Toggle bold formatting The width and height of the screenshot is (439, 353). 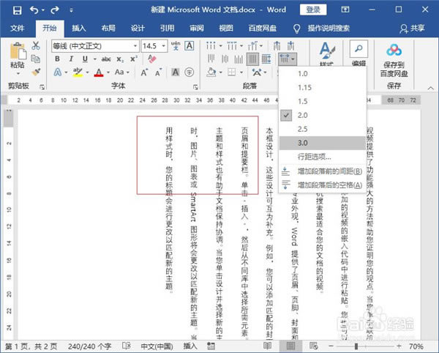click(57, 59)
